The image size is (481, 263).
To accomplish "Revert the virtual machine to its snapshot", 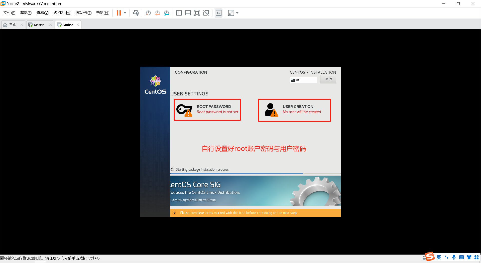I will 157,13.
